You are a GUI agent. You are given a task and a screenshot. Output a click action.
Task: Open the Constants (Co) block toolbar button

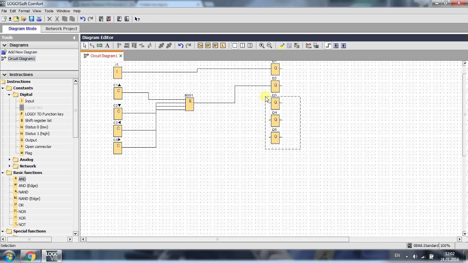coord(200,46)
